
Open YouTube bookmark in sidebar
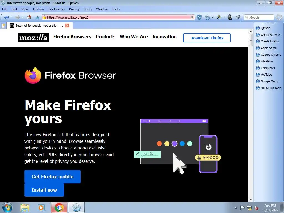pyautogui.click(x=264, y=75)
